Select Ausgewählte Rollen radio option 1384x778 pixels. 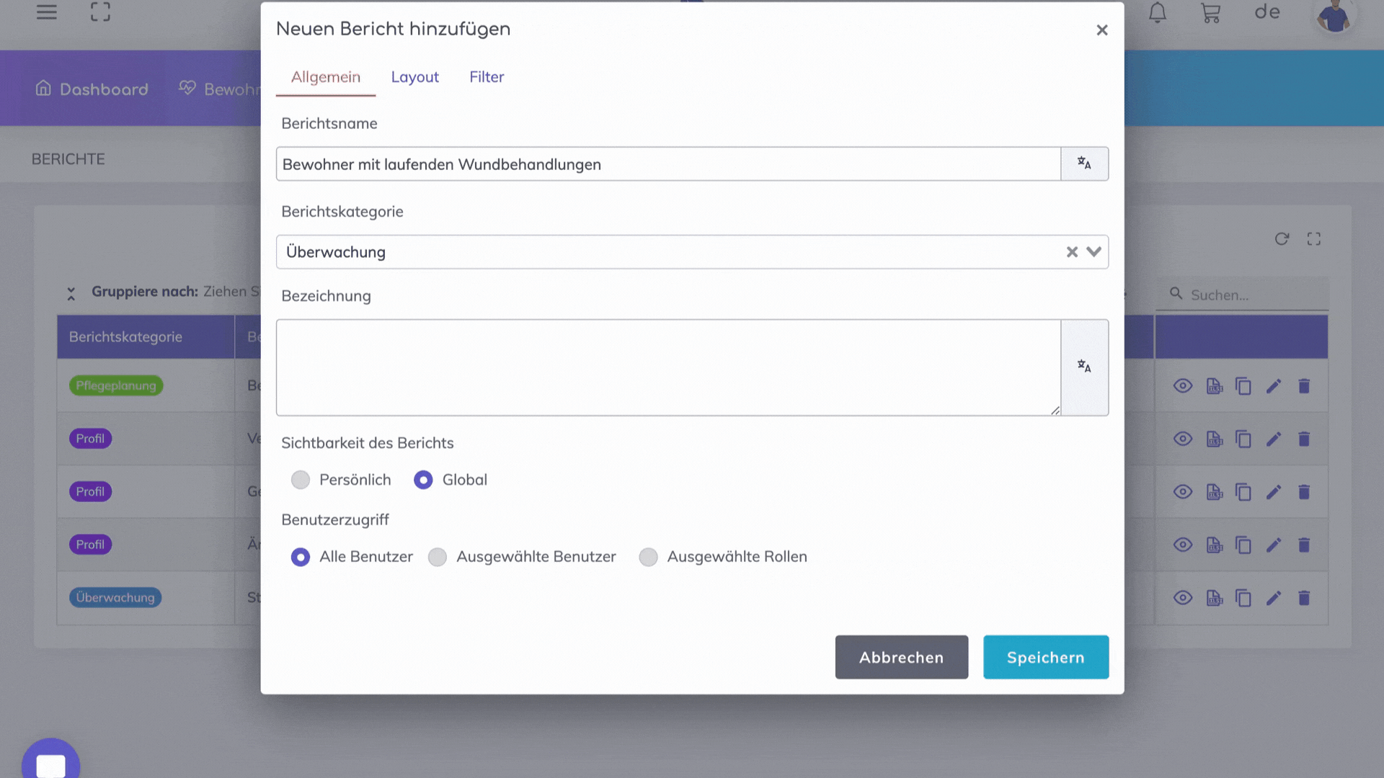[648, 557]
